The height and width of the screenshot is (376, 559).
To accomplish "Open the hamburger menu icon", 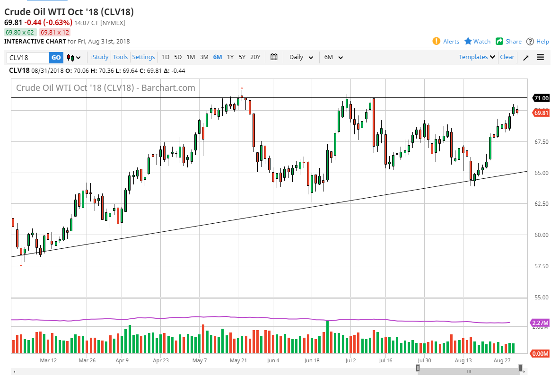I will 541,57.
